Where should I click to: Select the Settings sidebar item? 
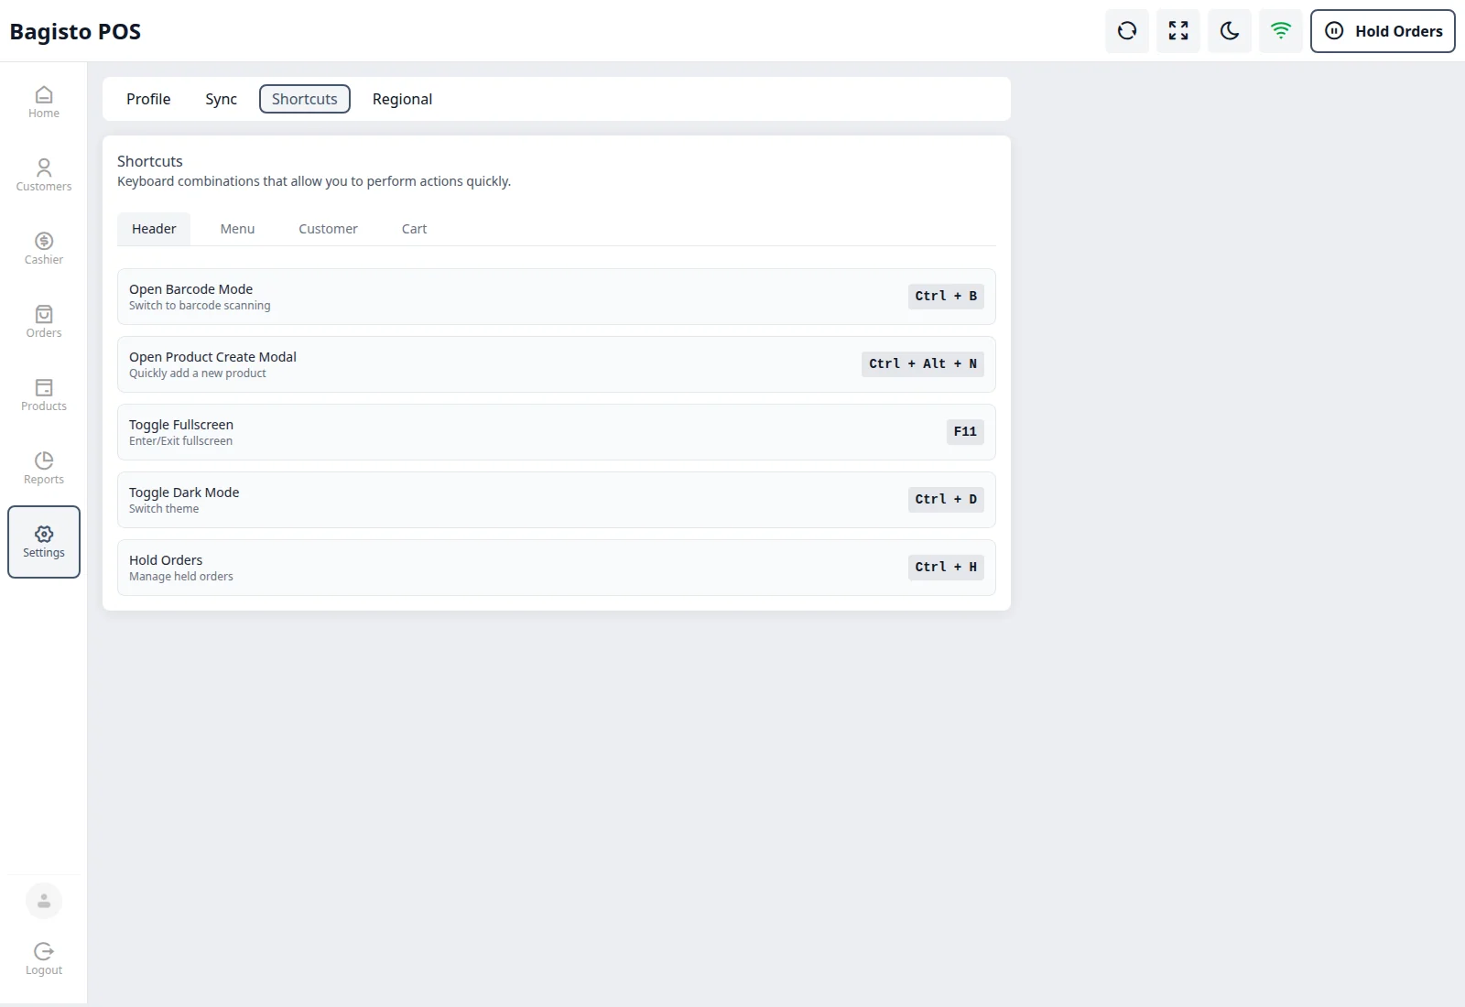tap(44, 542)
